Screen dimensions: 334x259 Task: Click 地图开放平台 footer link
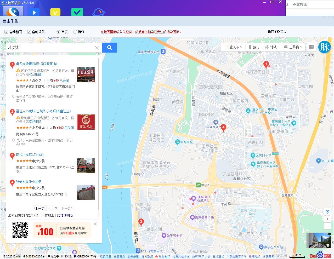[x=181, y=256]
